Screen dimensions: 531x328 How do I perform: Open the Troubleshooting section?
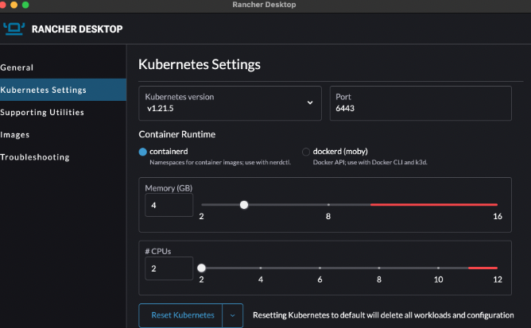point(35,156)
